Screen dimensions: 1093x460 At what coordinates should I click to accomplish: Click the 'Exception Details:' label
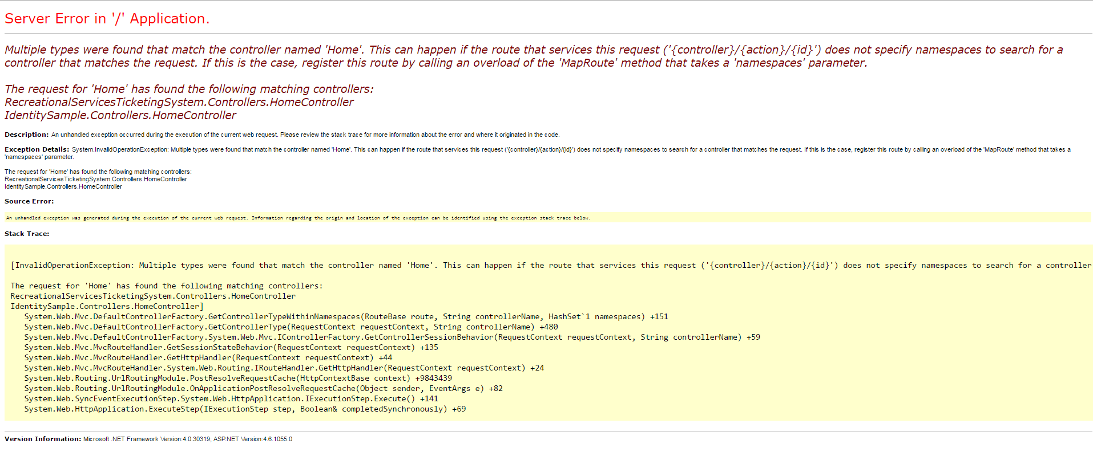coord(37,149)
